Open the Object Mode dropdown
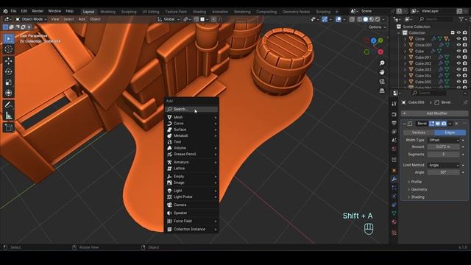This screenshot has height=265, width=471. click(x=31, y=19)
